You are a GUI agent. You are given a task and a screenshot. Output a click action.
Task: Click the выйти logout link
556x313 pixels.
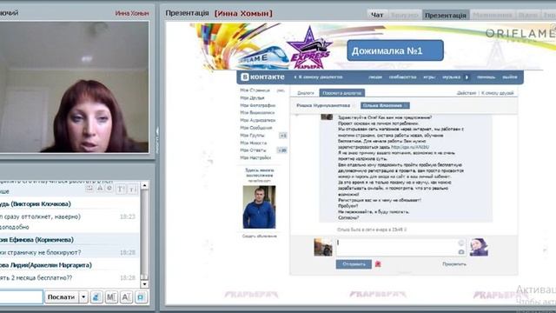(510, 77)
